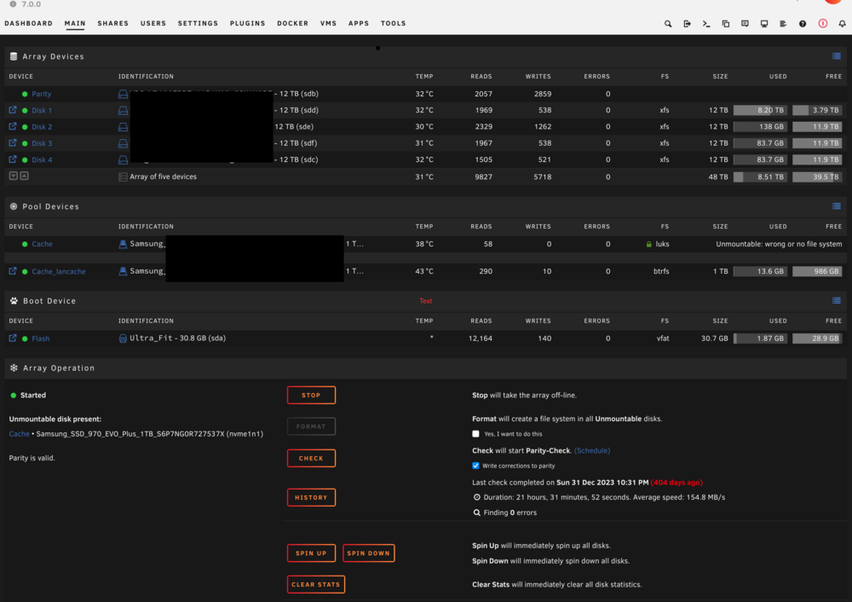Browse Flash via its open-folder icon
Viewport: 852px width, 602px height.
[x=13, y=339]
